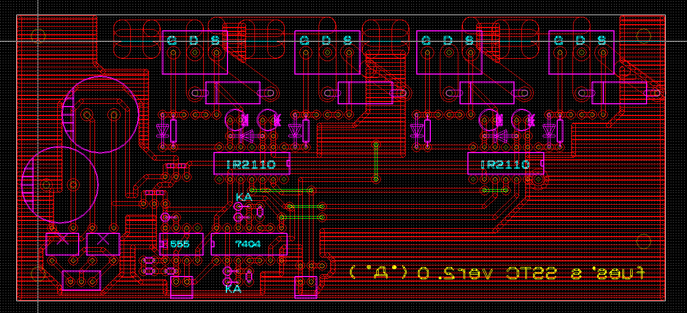Click the three-pin magenta connector at the bottom left

[81, 280]
